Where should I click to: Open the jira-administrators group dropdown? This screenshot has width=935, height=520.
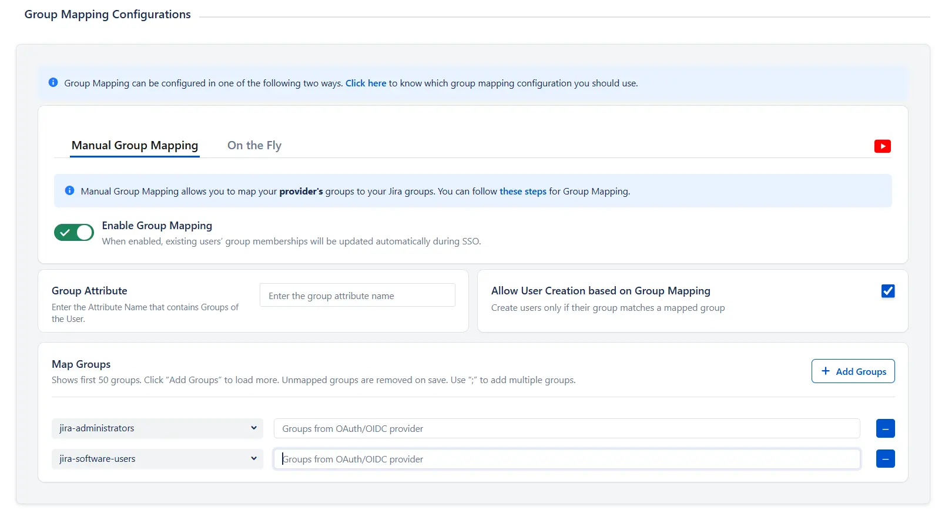click(157, 428)
